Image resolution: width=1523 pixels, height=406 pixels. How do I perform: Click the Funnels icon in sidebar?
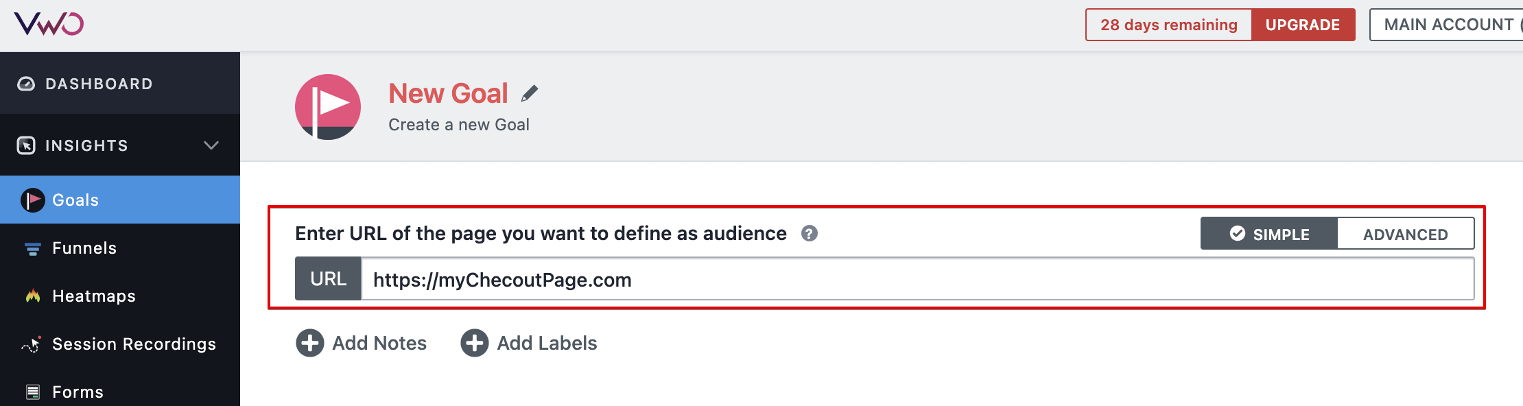click(33, 248)
